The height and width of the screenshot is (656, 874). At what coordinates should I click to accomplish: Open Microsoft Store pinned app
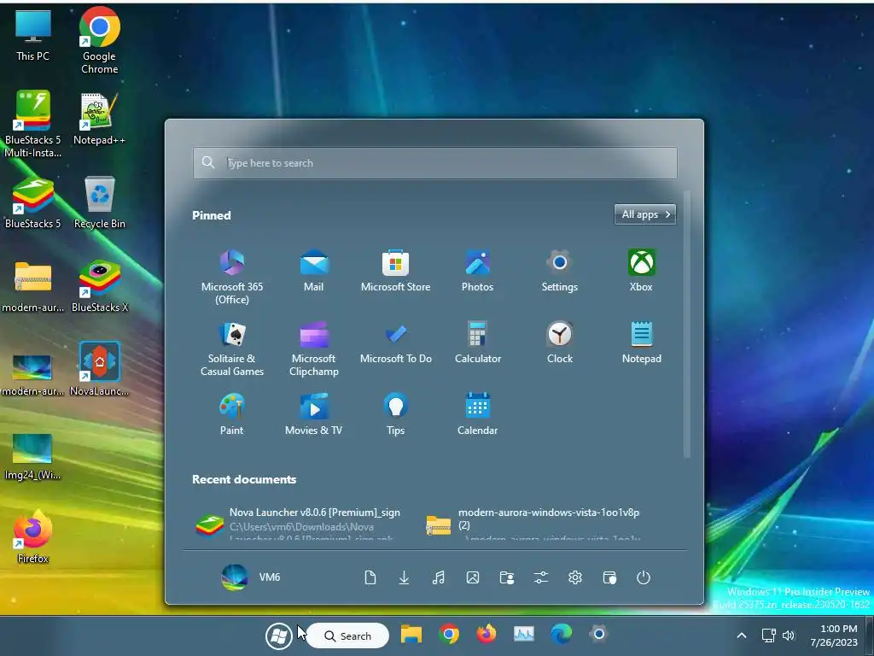pyautogui.click(x=396, y=271)
